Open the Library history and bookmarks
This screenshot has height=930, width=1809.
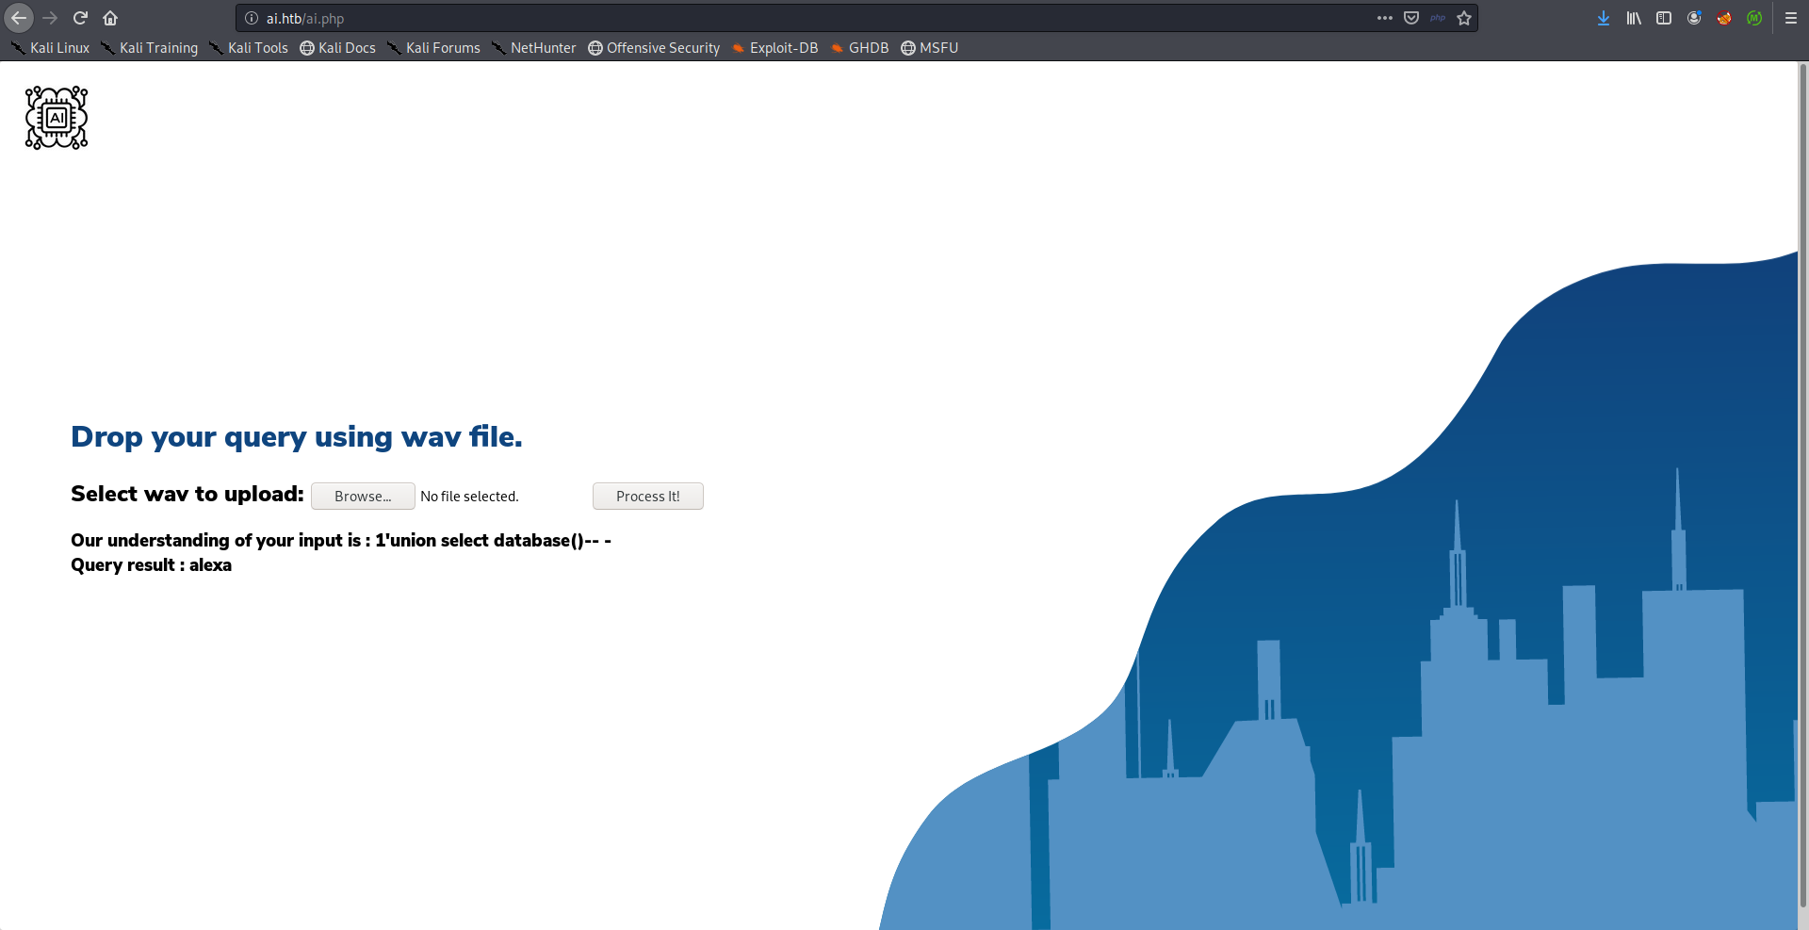[x=1633, y=18]
